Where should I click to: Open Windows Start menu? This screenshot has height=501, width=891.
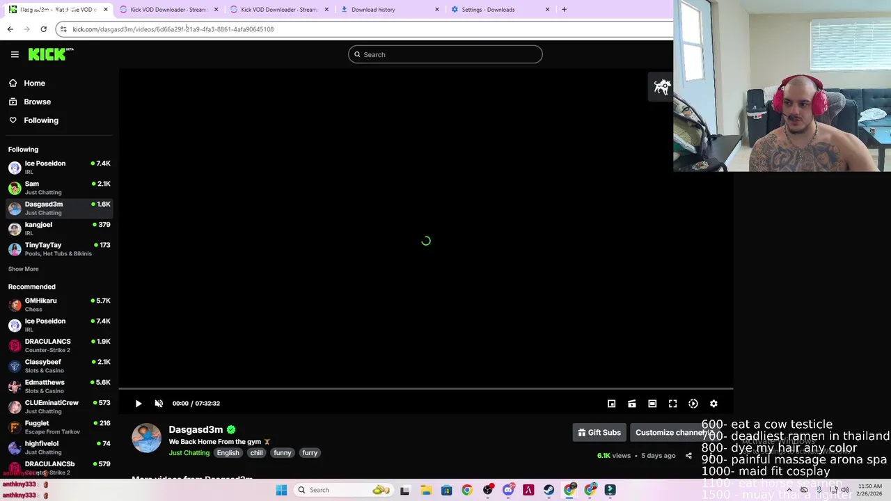click(281, 490)
